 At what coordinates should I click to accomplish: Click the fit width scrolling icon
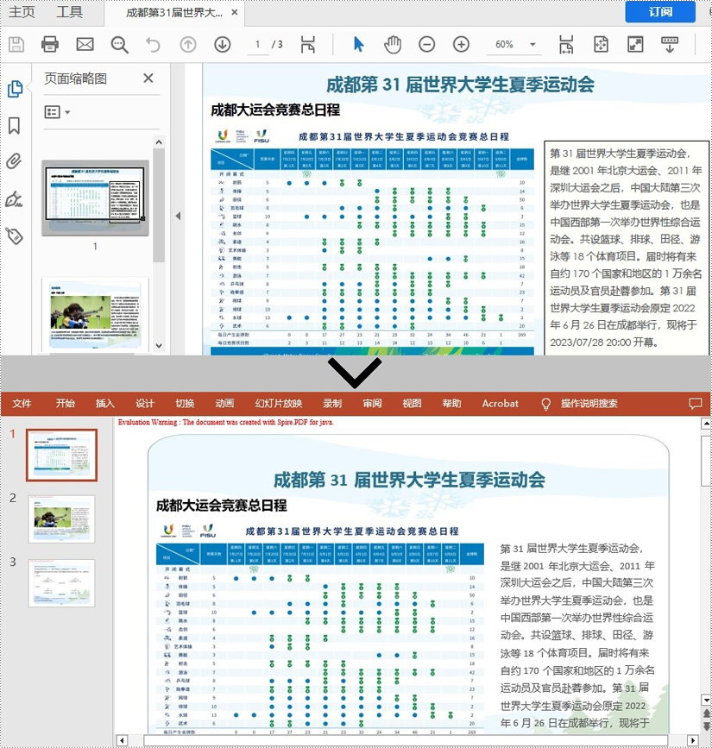point(566,44)
